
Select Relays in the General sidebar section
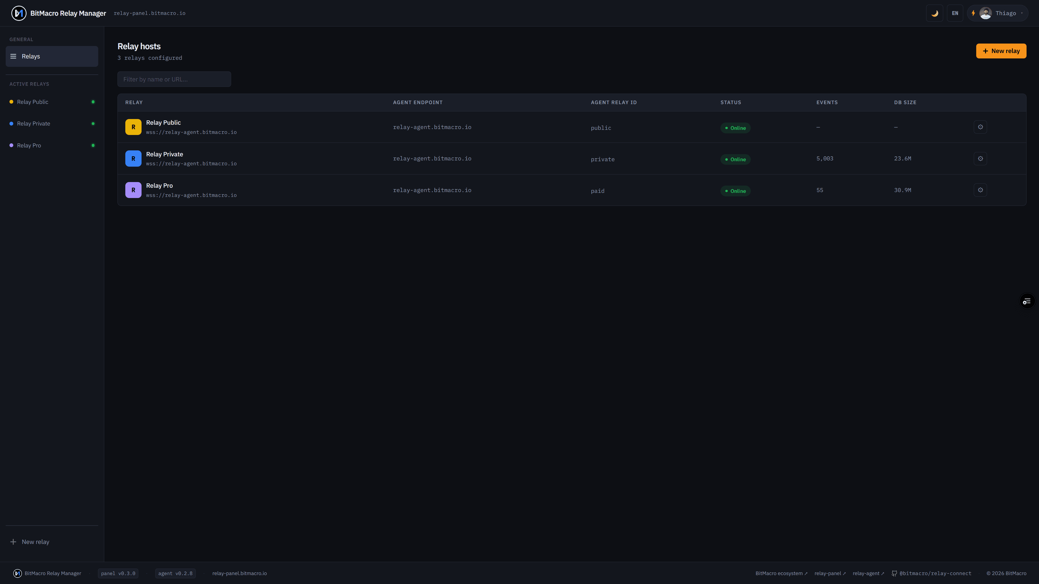(x=31, y=56)
